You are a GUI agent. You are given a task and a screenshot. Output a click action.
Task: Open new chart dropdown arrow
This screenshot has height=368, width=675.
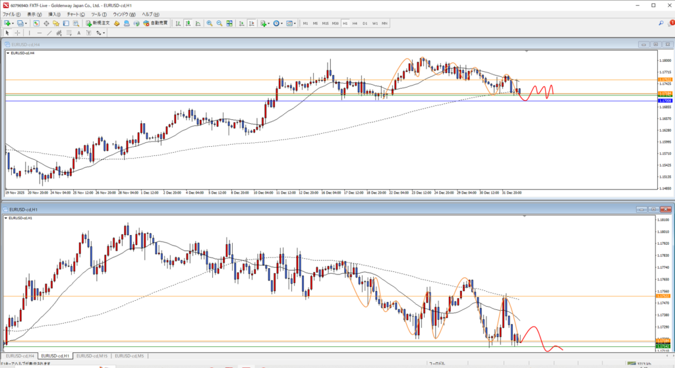[x=13, y=23]
